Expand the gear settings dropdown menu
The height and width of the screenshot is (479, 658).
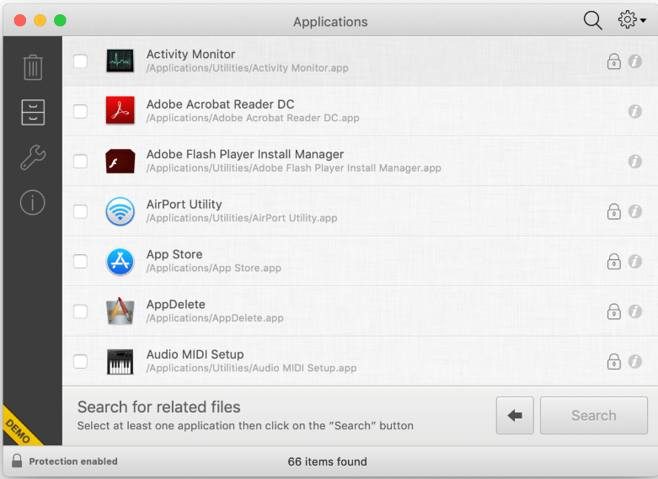coord(632,21)
